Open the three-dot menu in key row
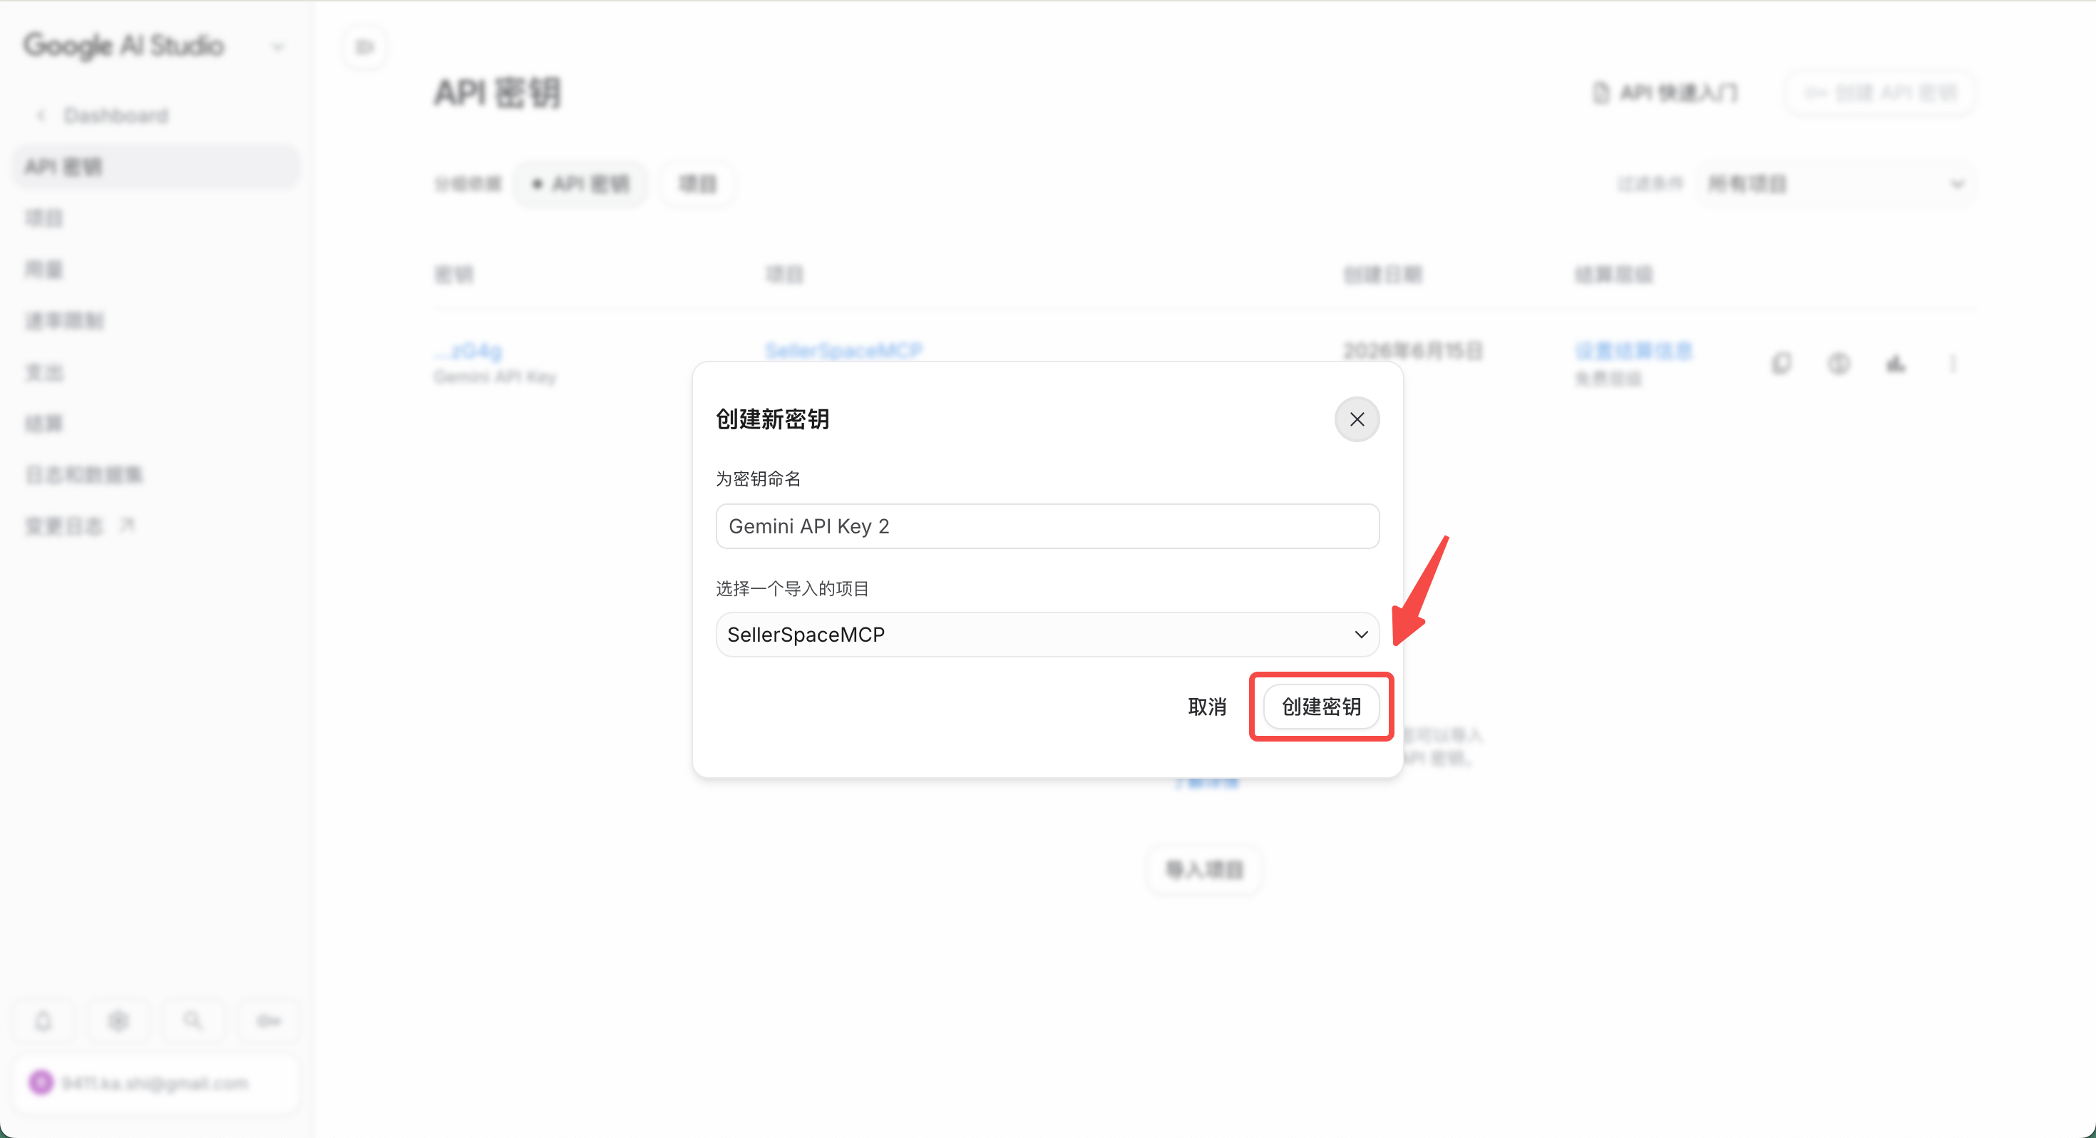 point(1953,363)
